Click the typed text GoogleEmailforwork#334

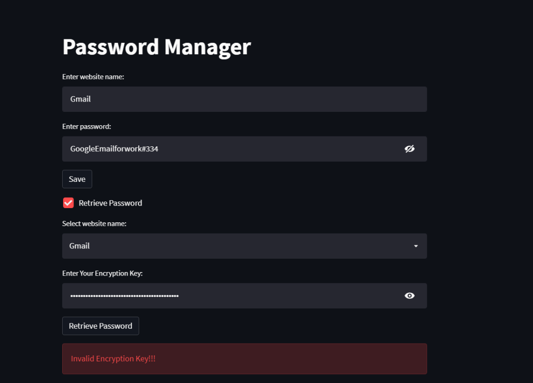coord(114,149)
